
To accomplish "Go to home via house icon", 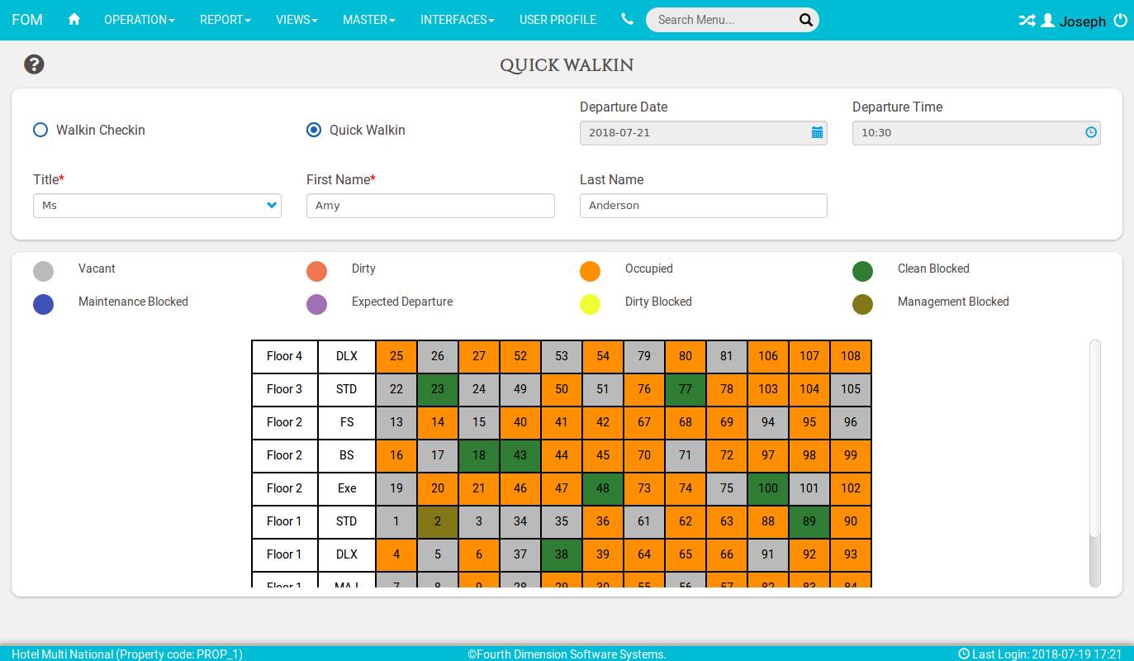I will (x=74, y=20).
